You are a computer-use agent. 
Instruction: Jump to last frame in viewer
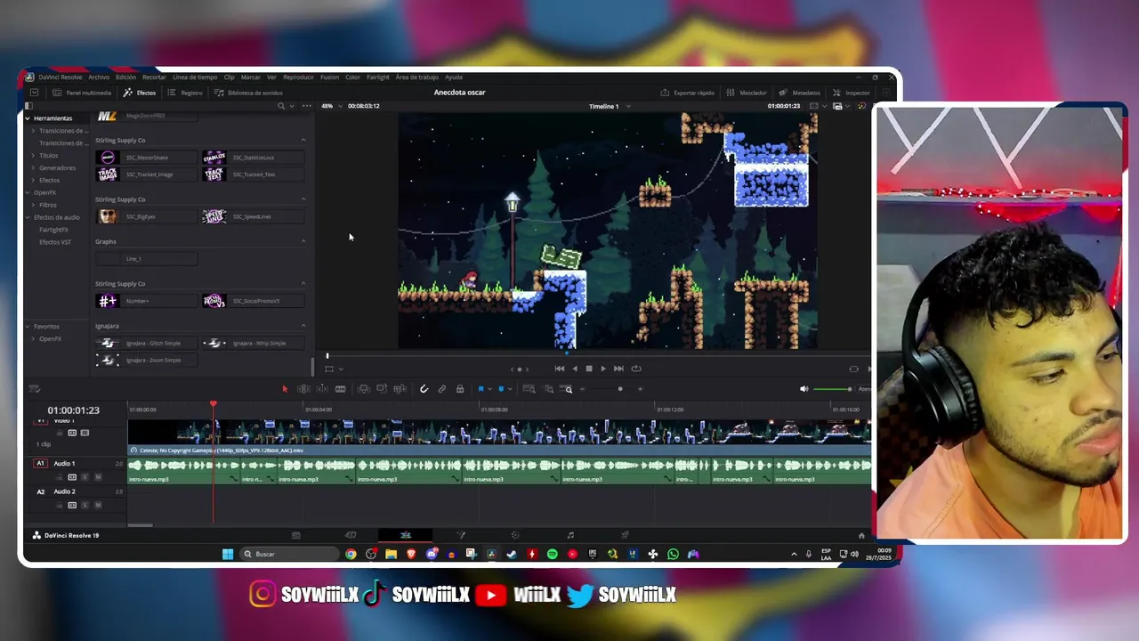tap(618, 369)
